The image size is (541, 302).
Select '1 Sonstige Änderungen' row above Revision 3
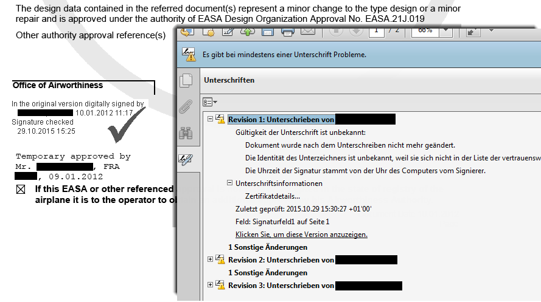(268, 273)
